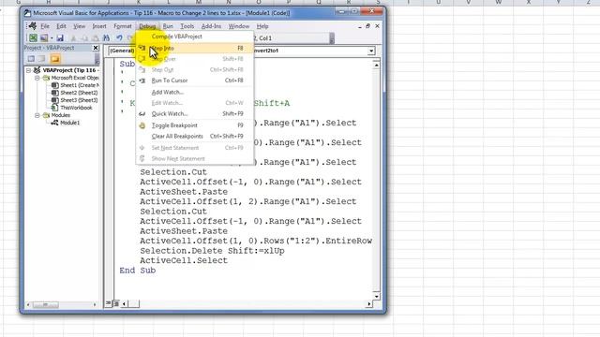Open the Window menu
Image resolution: width=600 pixels, height=337 pixels.
[x=239, y=26]
